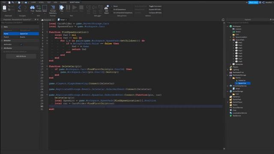Open the MODEL ribbon tab

(x=41, y=2)
